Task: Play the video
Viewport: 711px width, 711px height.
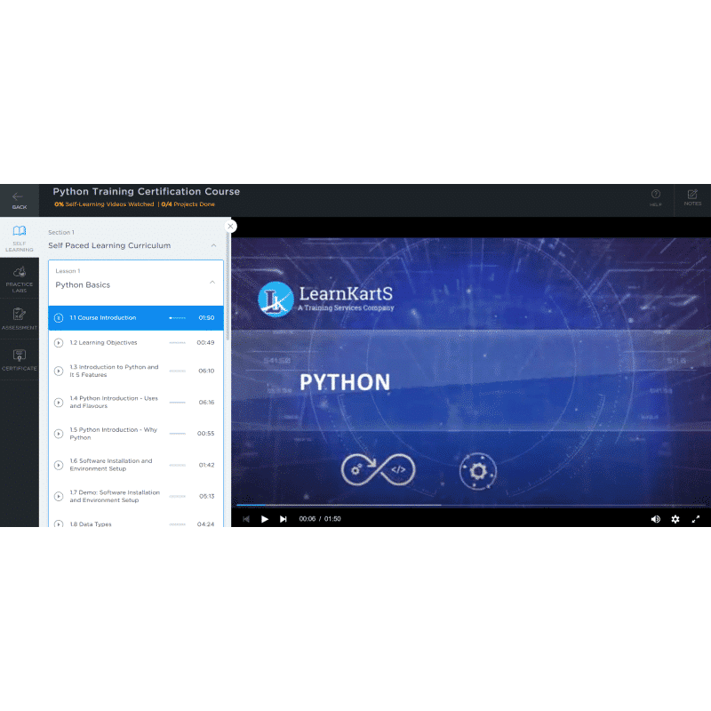Action: pyautogui.click(x=265, y=519)
